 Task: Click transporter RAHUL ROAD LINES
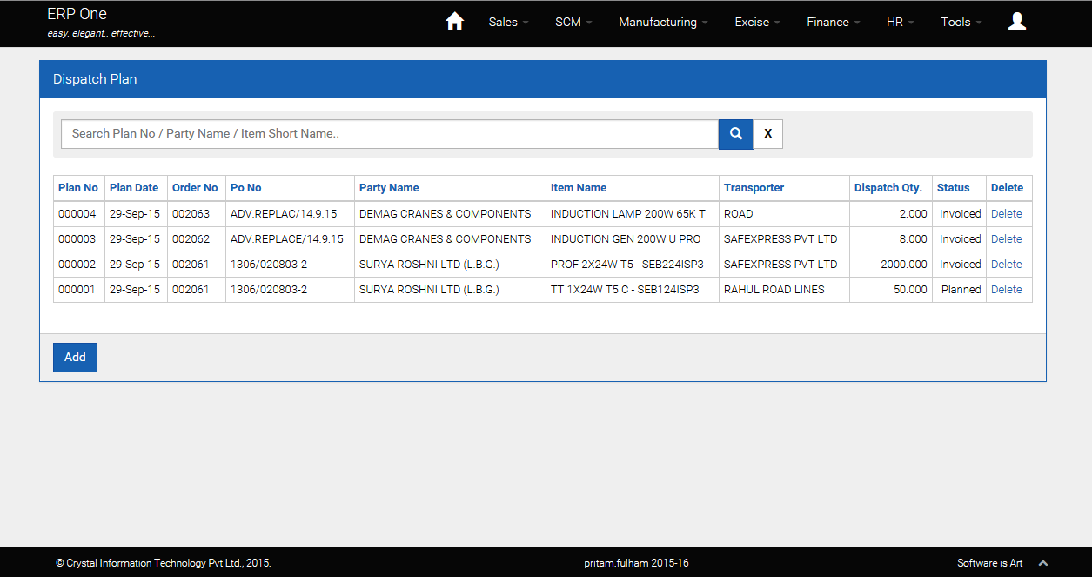(x=774, y=290)
